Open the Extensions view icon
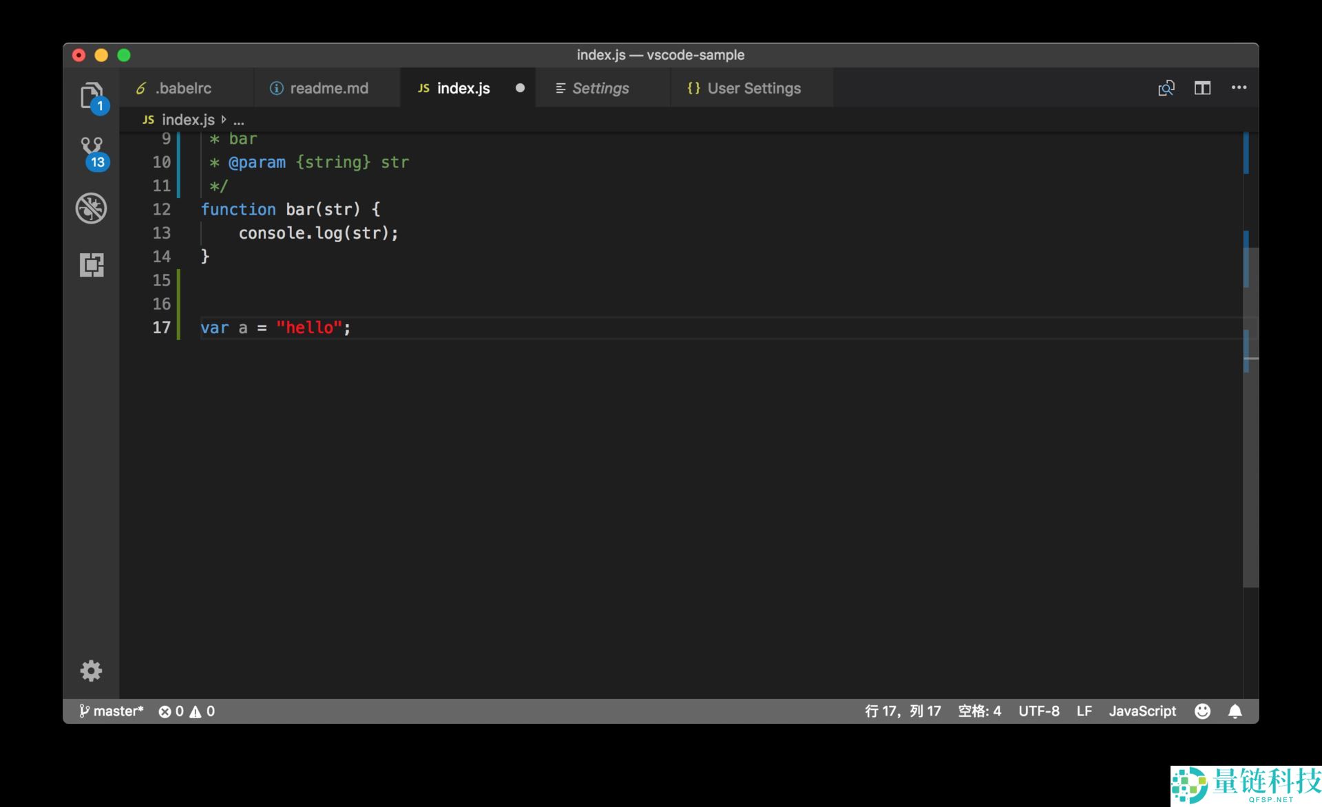The image size is (1322, 807). pyautogui.click(x=92, y=265)
